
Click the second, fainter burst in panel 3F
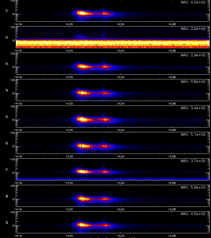(x=105, y=66)
